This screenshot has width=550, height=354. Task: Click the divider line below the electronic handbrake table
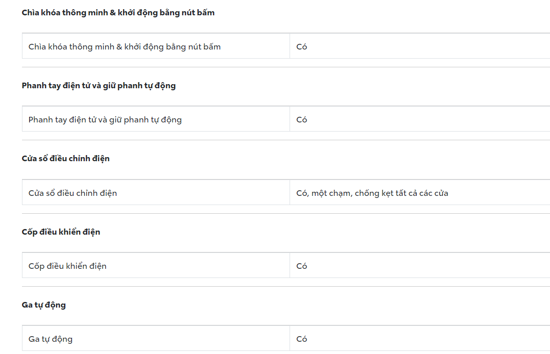point(286,140)
